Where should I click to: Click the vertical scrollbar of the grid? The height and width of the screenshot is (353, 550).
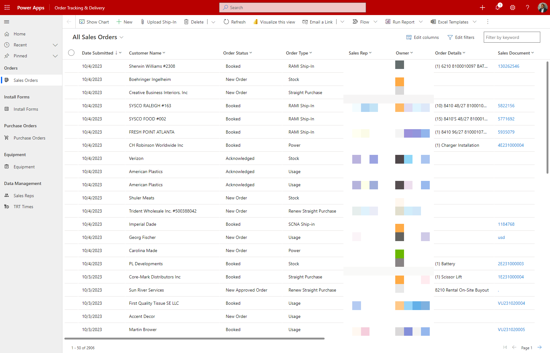[547, 118]
